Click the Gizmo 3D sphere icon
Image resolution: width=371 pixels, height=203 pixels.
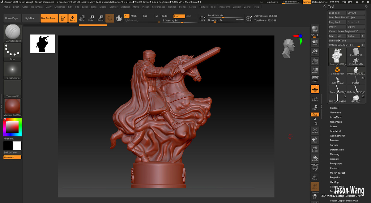tap(110, 18)
